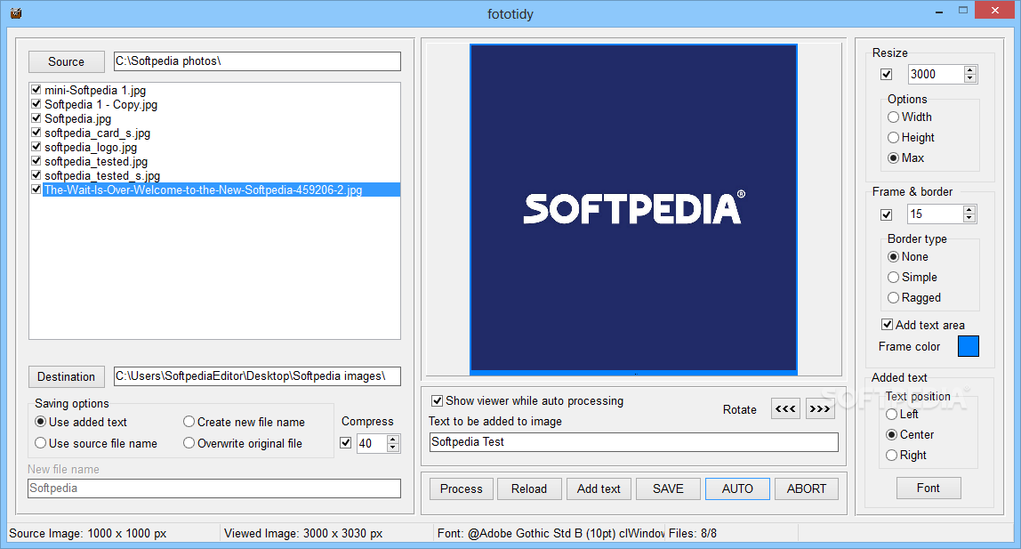Select softpedia_tested.jpg in file list
Screen dimensions: 1021x549
[x=96, y=162]
